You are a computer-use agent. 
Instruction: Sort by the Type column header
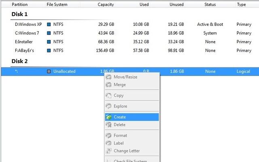pos(241,4)
